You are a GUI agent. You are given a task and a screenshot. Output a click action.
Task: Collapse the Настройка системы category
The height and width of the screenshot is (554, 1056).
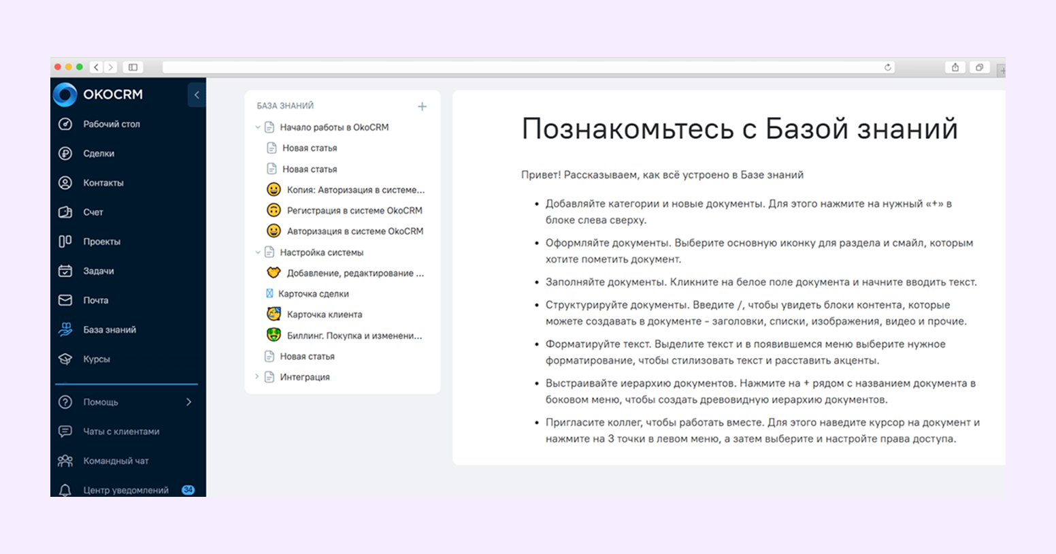[x=257, y=251]
